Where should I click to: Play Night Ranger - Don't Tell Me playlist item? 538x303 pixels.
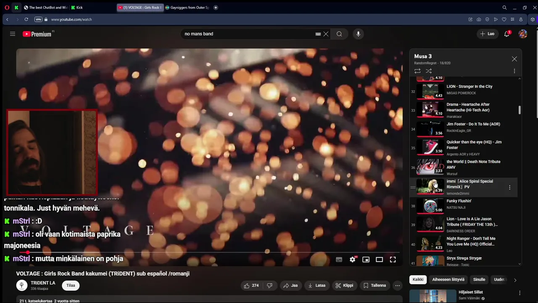[464, 245]
